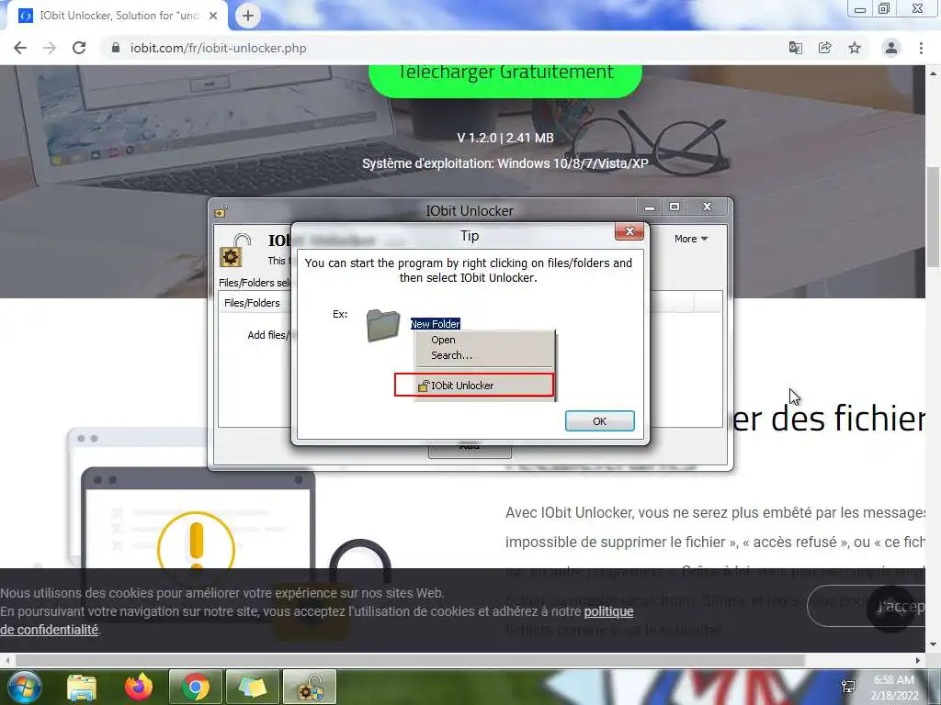Click the IObit Unlocker padlock logo icon
The height and width of the screenshot is (705, 941).
(x=234, y=251)
